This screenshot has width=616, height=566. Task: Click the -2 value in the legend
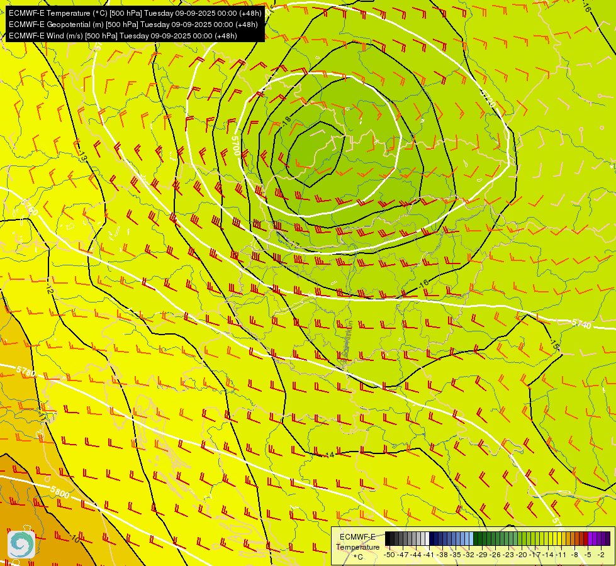pos(601,555)
